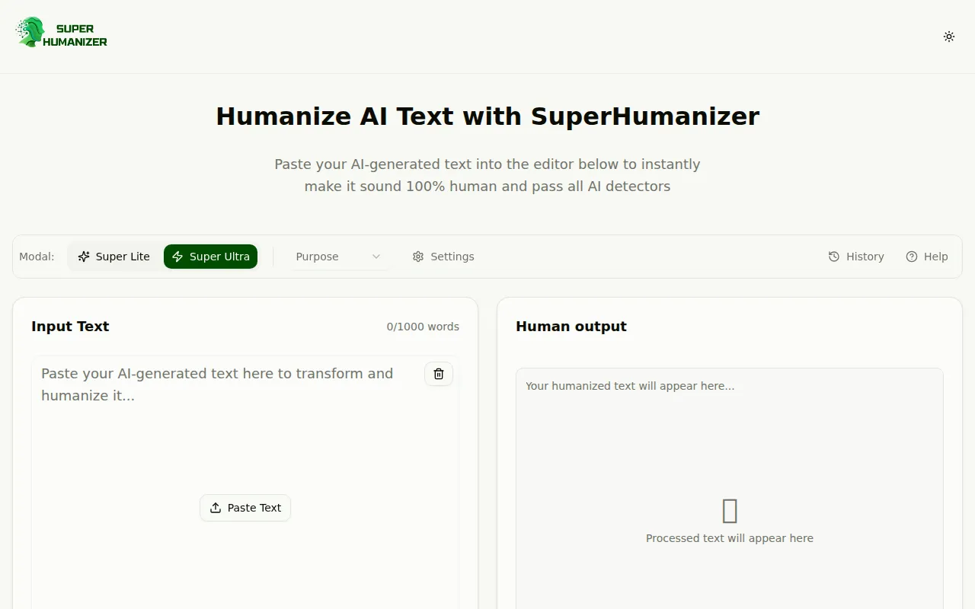The height and width of the screenshot is (609, 975).
Task: Click the upload icon inside Paste Text
Action: (x=216, y=508)
